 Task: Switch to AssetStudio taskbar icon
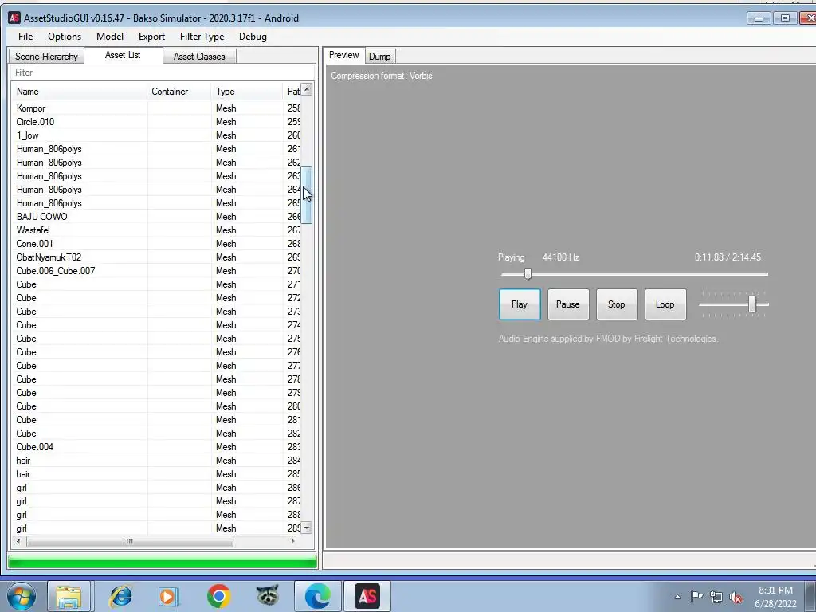click(x=367, y=596)
